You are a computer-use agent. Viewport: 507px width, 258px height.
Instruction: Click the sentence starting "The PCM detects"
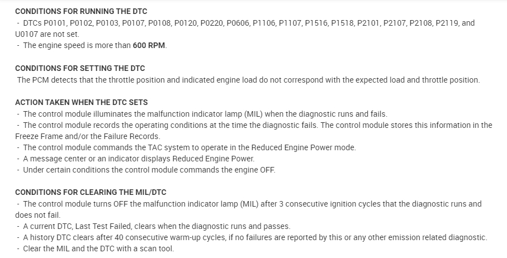[248, 80]
